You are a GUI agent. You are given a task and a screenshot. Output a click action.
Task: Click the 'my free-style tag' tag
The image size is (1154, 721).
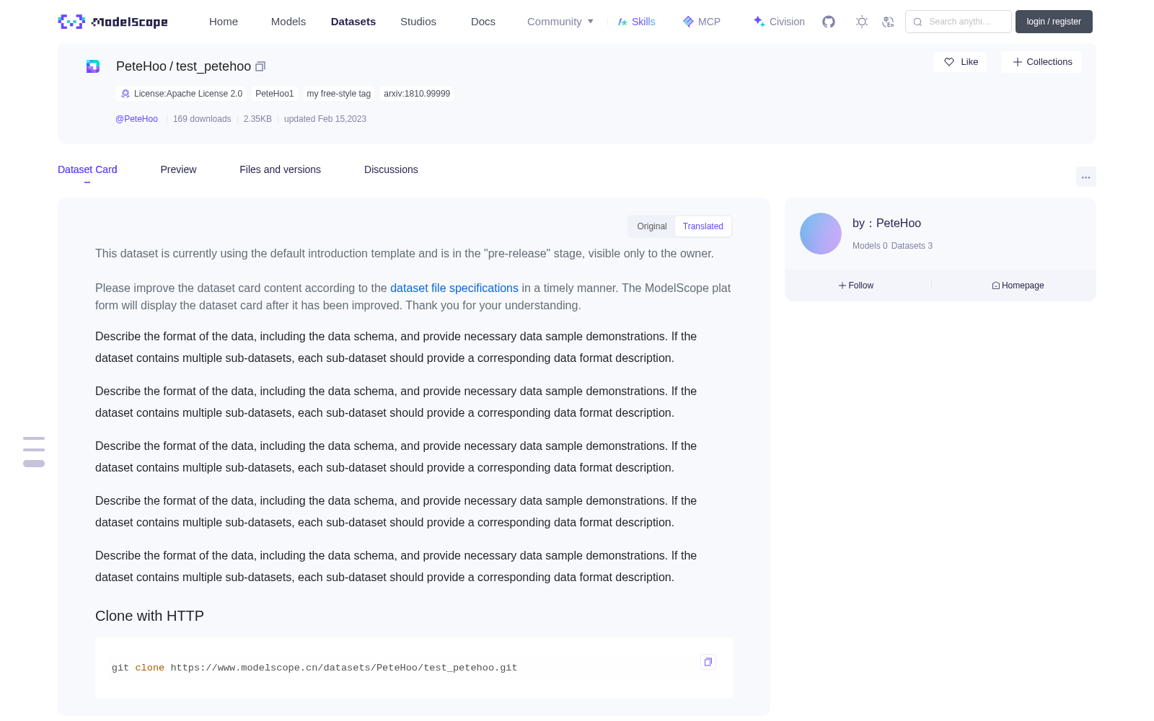click(x=339, y=94)
